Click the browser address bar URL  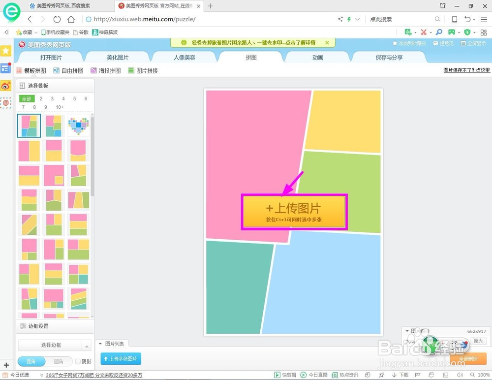pyautogui.click(x=145, y=19)
